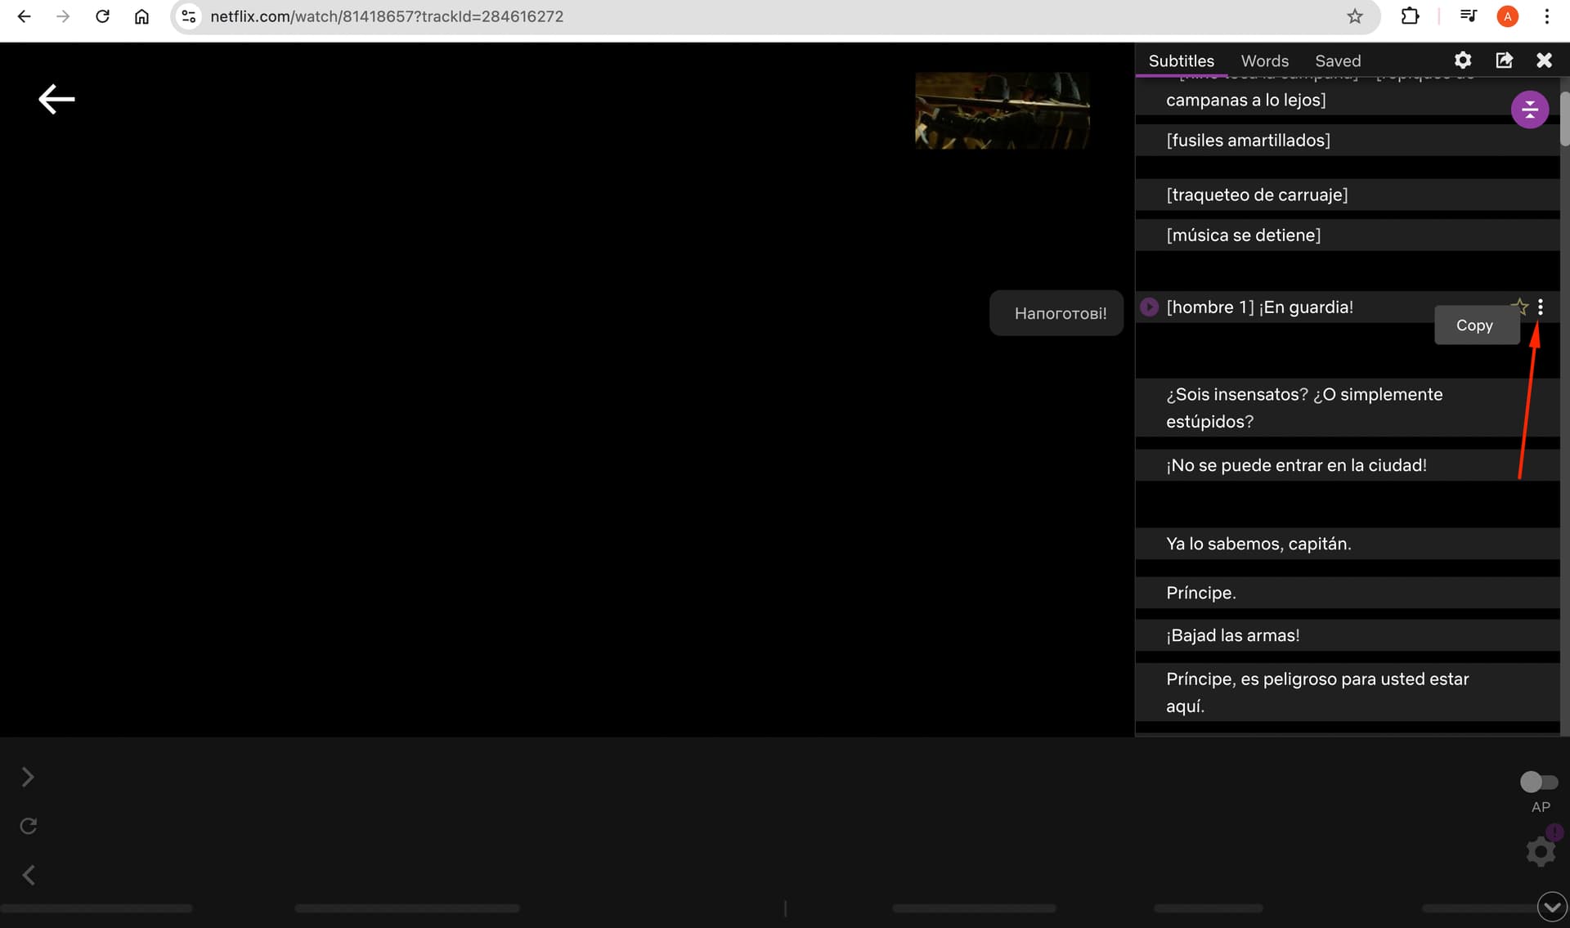
Task: Click the Netflix back arrow
Action: tap(56, 100)
